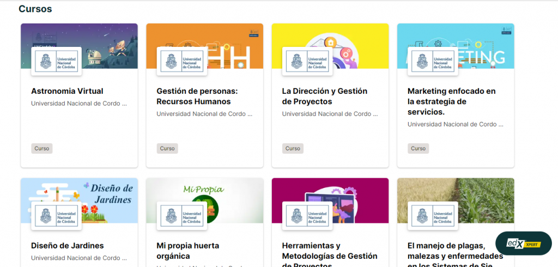
Task: Click university name under Gestión de Proyectos title
Action: click(x=330, y=114)
